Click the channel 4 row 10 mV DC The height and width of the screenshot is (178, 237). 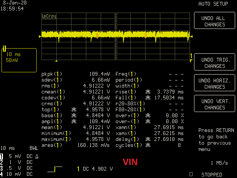pyautogui.click(x=16, y=174)
